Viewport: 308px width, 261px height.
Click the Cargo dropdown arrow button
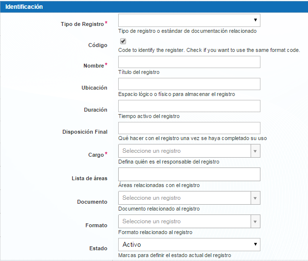click(255, 151)
